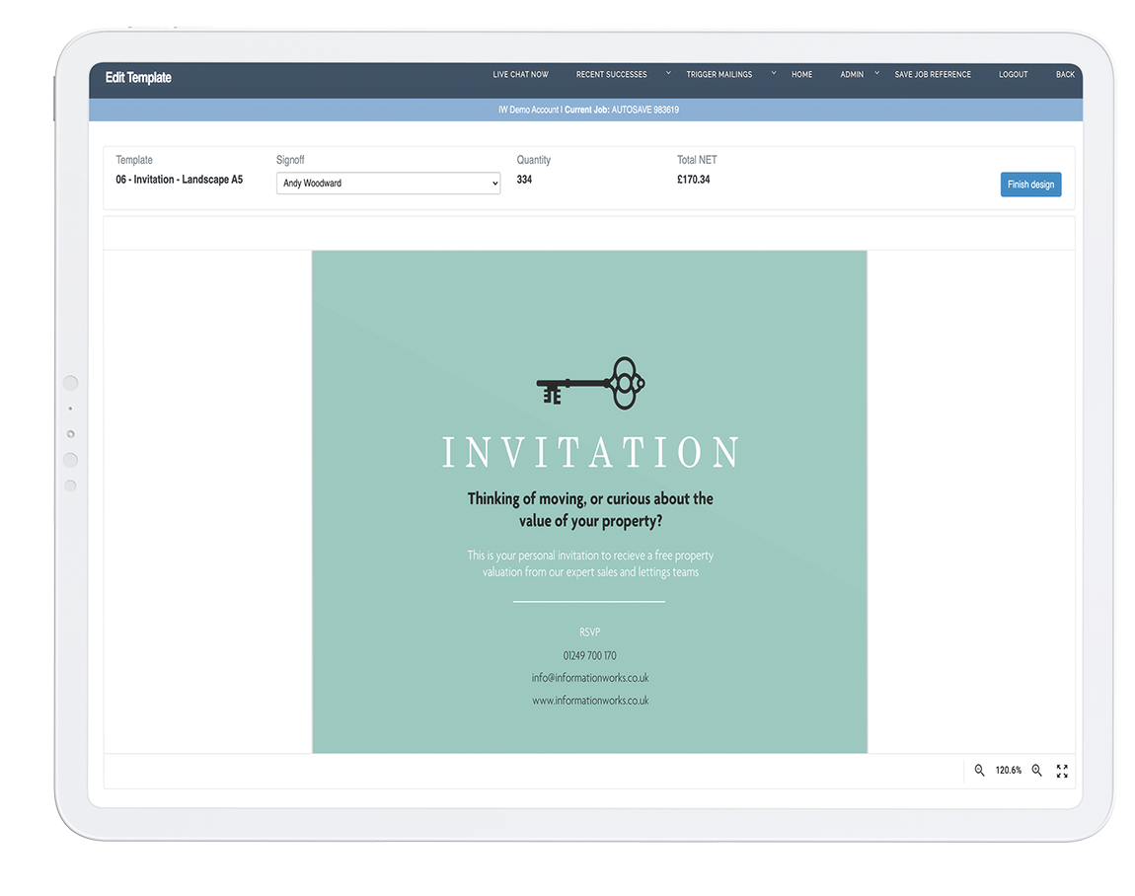The width and height of the screenshot is (1135, 896).
Task: Choose Save Job Reference from the nav bar
Action: click(932, 75)
